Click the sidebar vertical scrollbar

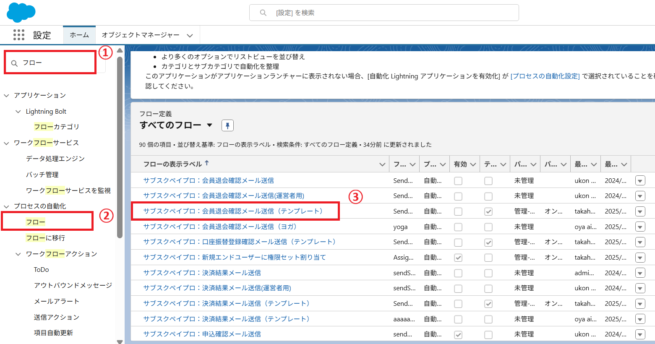[x=120, y=147]
